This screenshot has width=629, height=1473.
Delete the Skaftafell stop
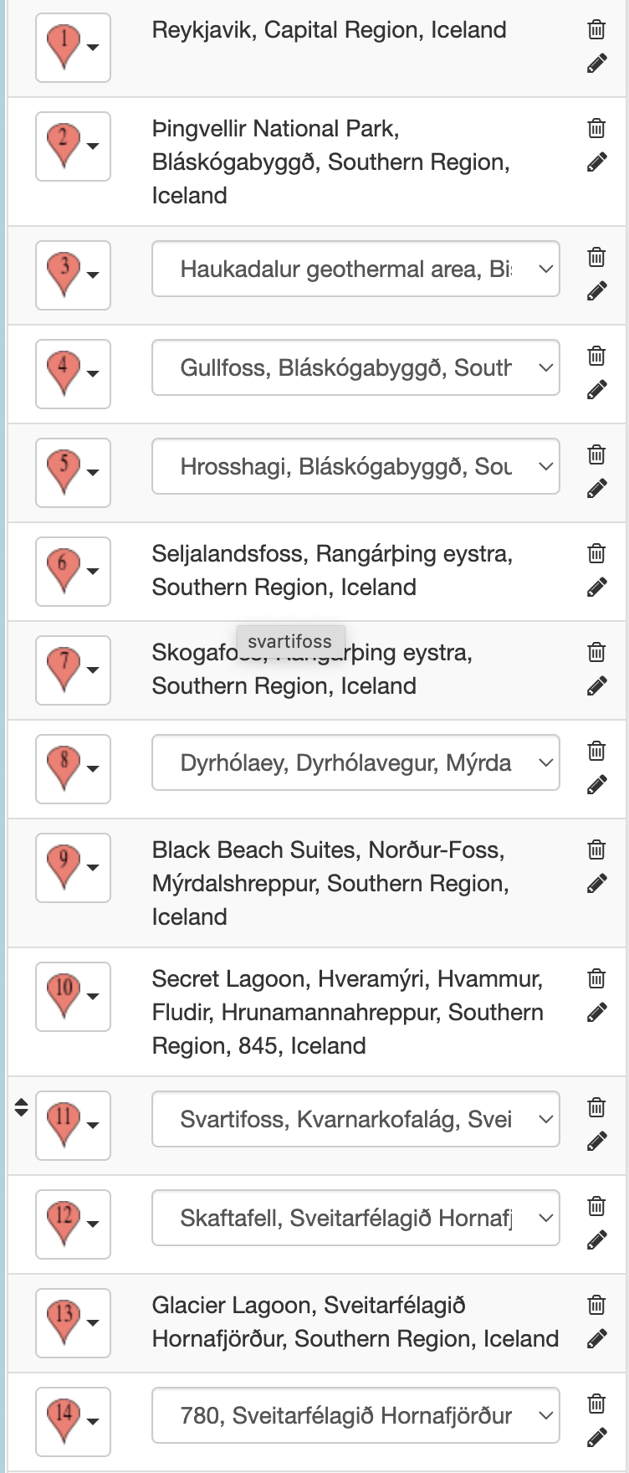pyautogui.click(x=596, y=1206)
